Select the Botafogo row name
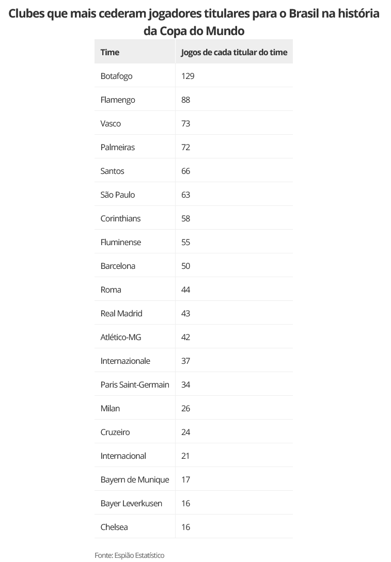Viewport: 391px width, 562px height. 116,76
